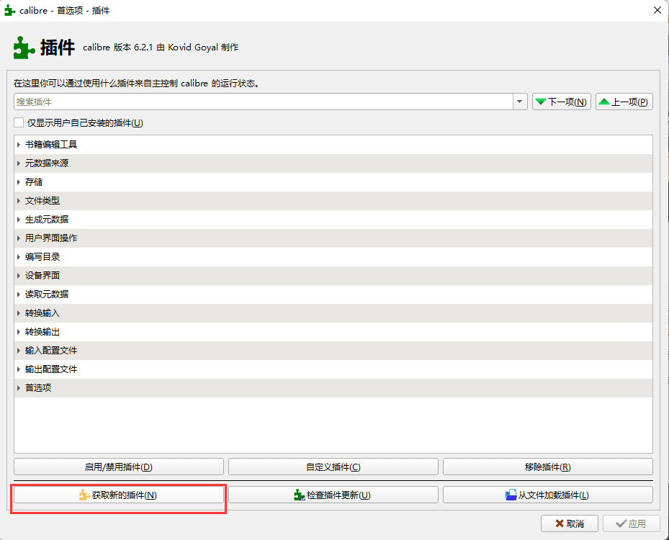Click the green down-arrow Next item button

pos(561,102)
